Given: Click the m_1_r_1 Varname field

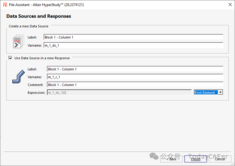Looking at the screenshot, I should tap(134, 77).
